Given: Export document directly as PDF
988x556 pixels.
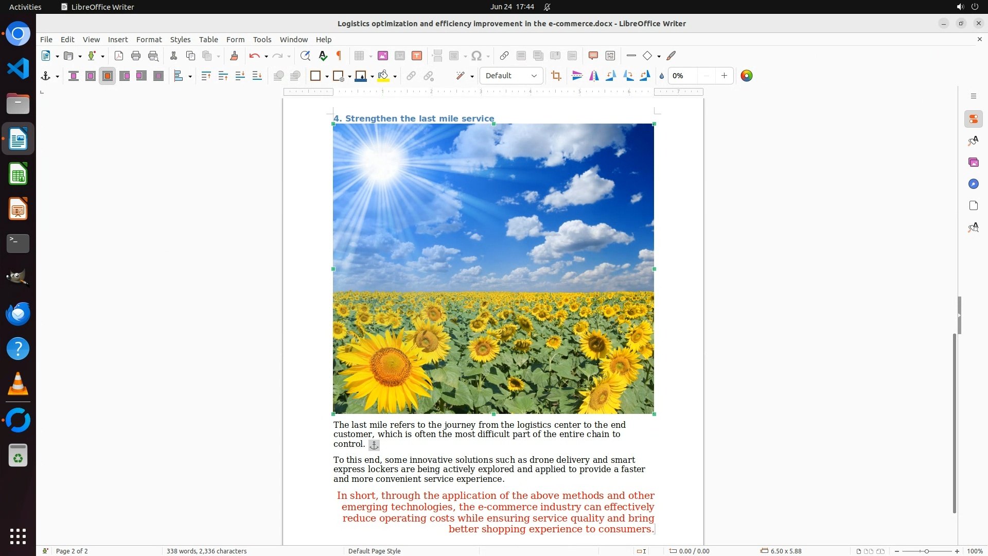Looking at the screenshot, I should point(119,56).
